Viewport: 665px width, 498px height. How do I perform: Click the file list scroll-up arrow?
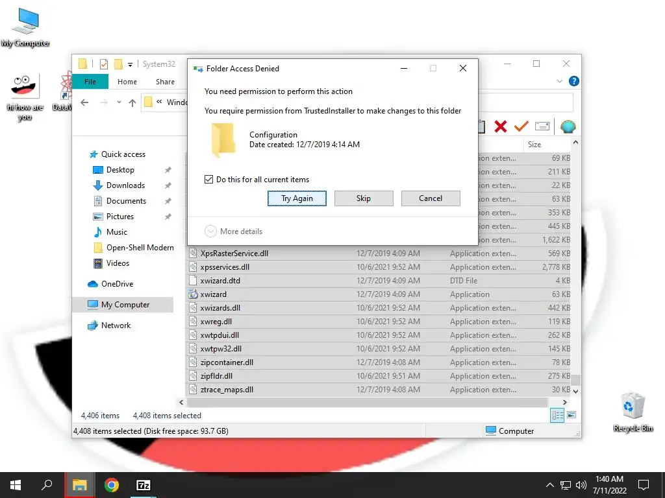(x=575, y=143)
